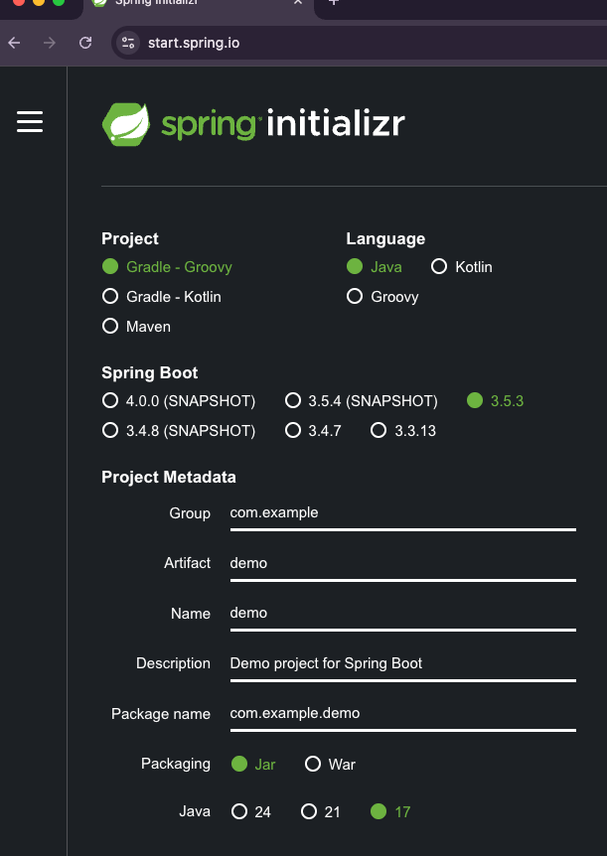Open a new browser tab
The width and height of the screenshot is (607, 856).
pos(334,2)
